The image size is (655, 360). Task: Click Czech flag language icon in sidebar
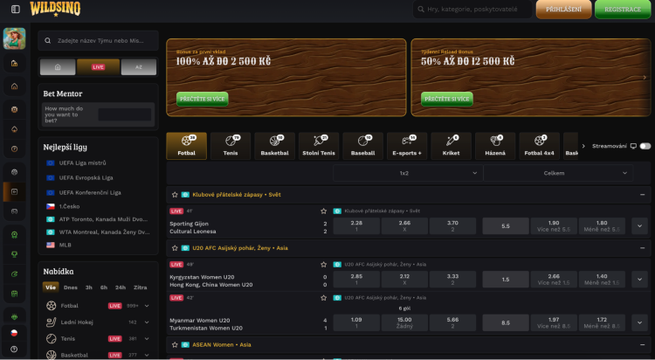click(x=14, y=333)
